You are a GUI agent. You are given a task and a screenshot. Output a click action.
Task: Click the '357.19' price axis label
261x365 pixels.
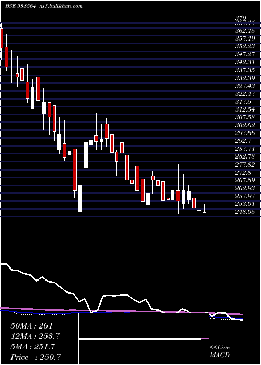pyautogui.click(x=245, y=39)
